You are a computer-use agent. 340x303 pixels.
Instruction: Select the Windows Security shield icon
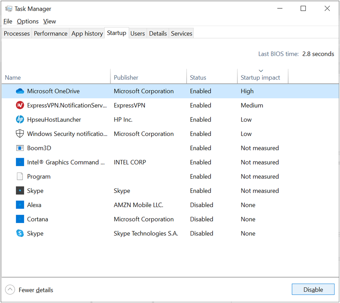click(20, 134)
